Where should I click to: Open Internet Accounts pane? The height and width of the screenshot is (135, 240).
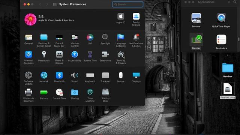point(28,57)
